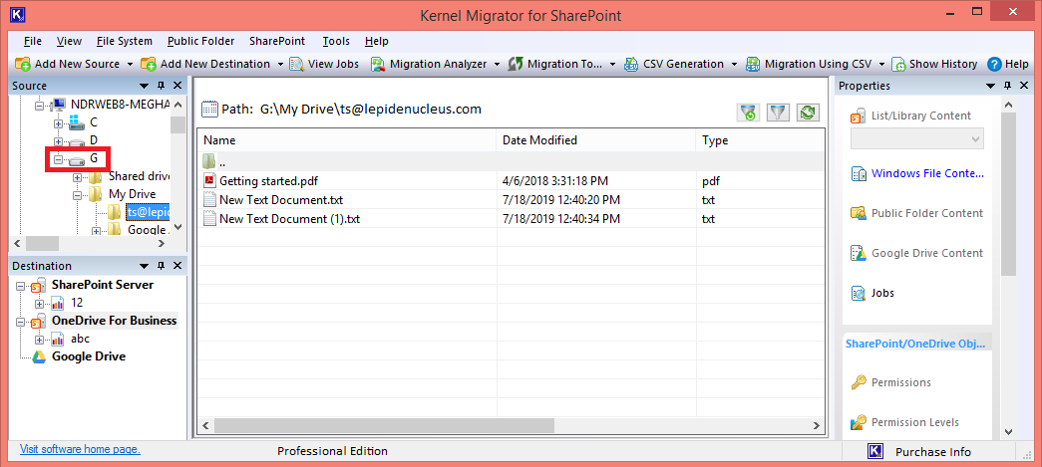Click the parent folder '..' row

click(x=511, y=161)
